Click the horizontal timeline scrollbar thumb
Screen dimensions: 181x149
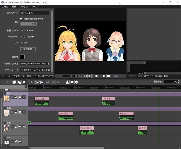point(67,148)
